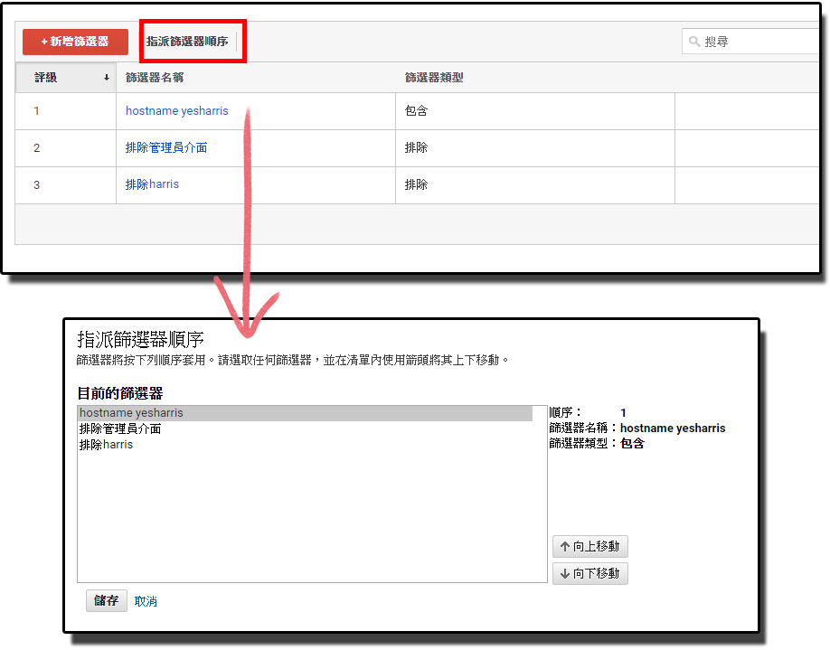Select 排除harris in 目前的篩選器 list
The width and height of the screenshot is (830, 650).
(x=106, y=444)
